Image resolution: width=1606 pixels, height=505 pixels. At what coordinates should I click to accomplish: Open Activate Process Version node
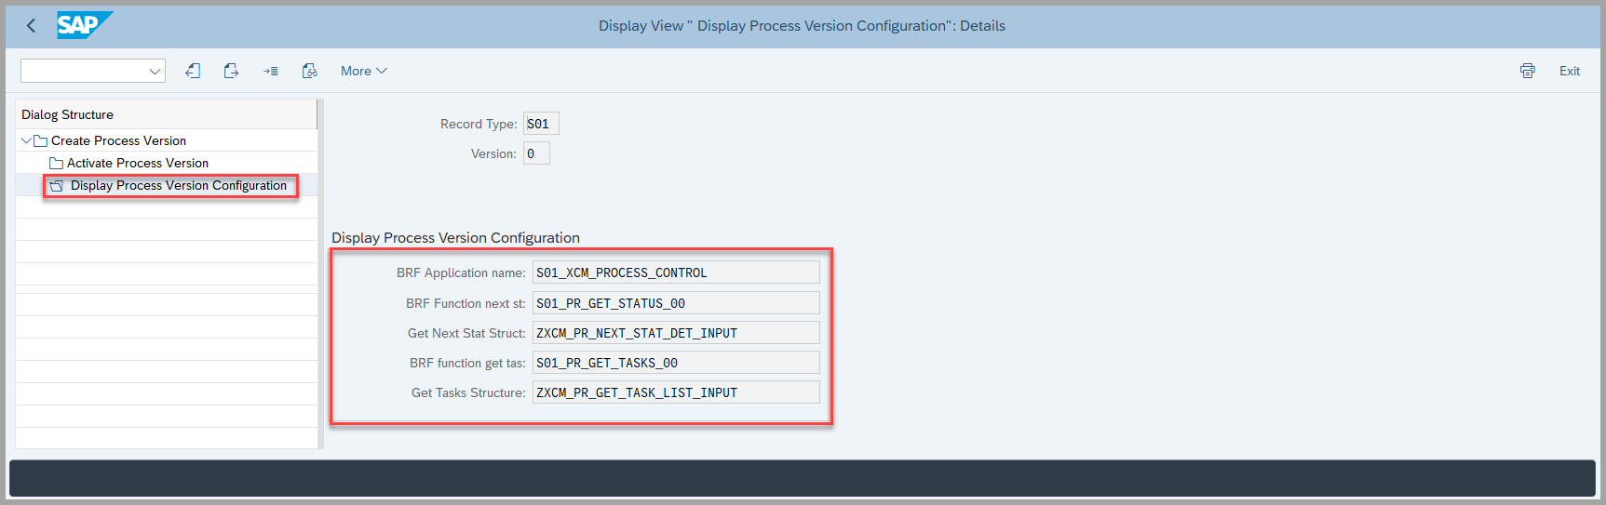pyautogui.click(x=137, y=163)
